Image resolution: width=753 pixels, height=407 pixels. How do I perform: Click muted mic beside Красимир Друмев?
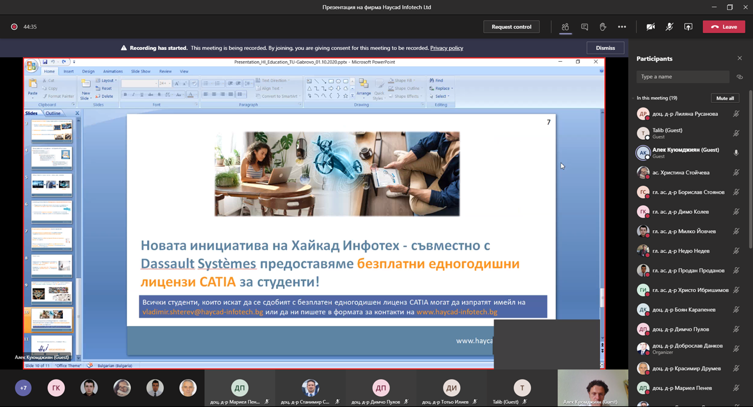click(735, 368)
